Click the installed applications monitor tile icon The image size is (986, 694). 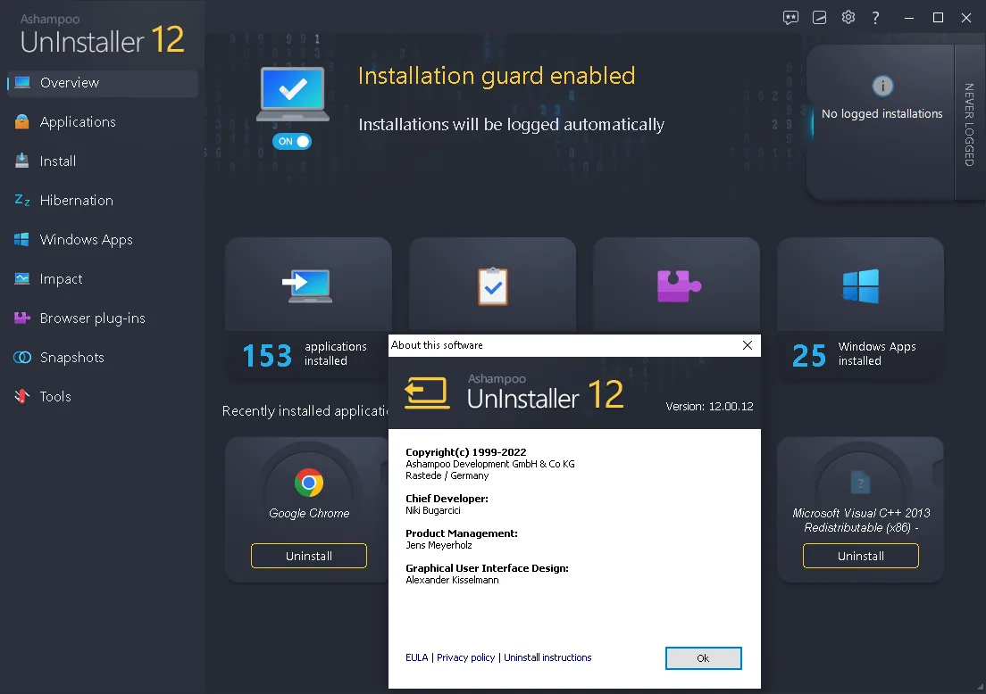coord(307,285)
